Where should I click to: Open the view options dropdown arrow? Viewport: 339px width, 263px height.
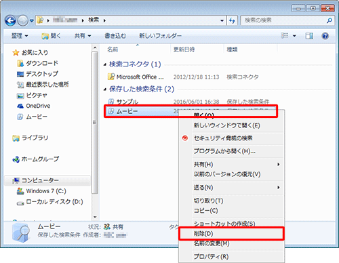pyautogui.click(x=294, y=36)
